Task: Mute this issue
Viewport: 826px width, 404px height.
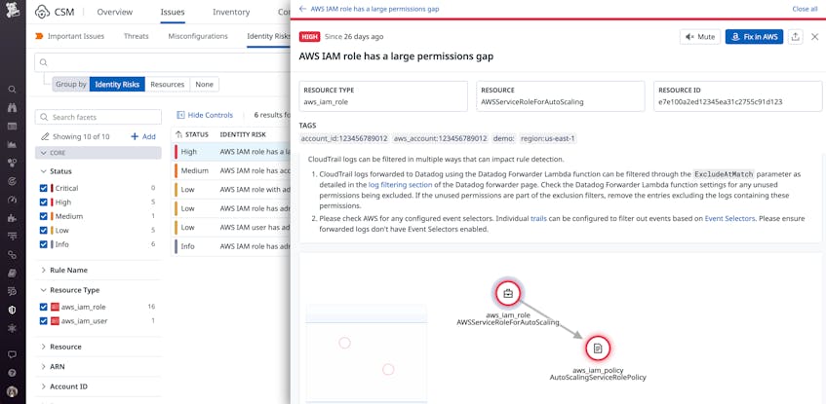Action: [700, 37]
